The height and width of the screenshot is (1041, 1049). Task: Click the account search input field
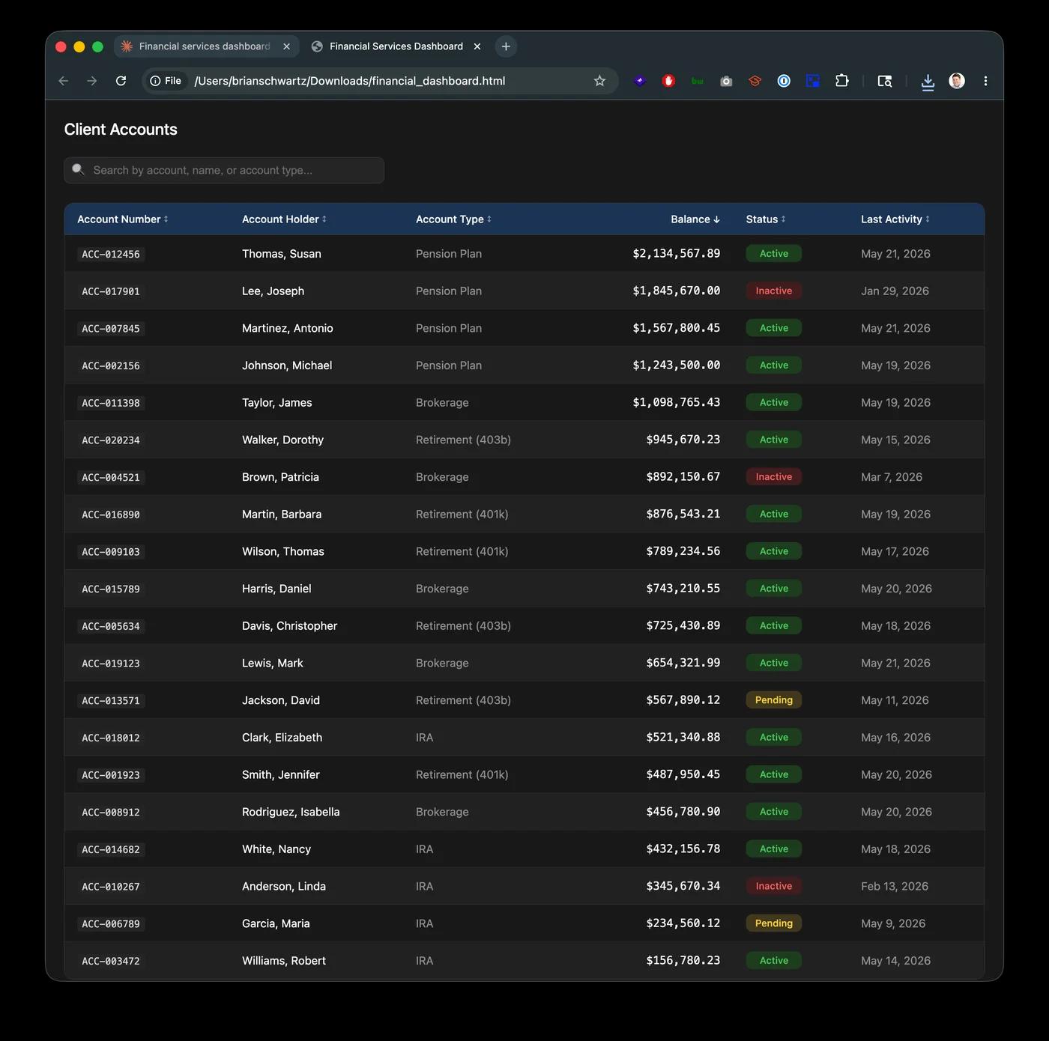pos(224,170)
